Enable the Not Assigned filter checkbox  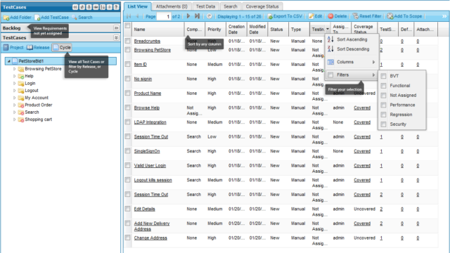(383, 96)
